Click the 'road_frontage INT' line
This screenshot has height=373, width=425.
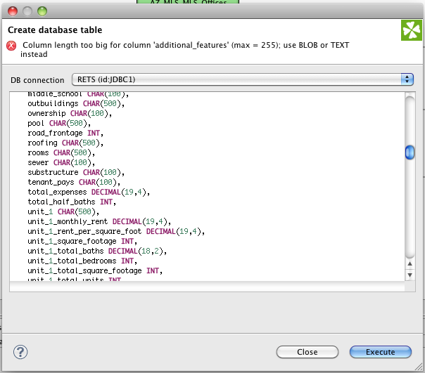click(65, 133)
